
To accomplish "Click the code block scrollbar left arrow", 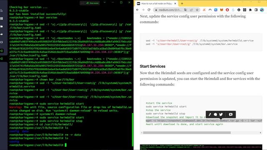I will (141, 132).
